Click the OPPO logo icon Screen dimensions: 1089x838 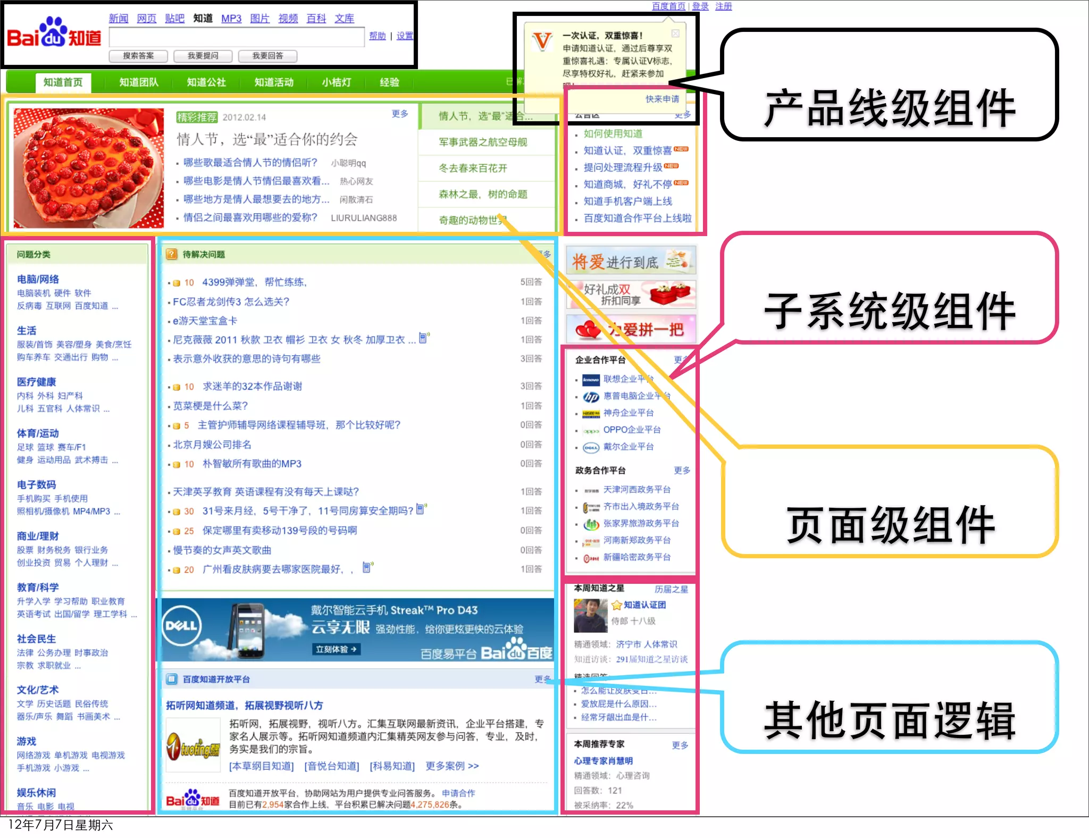(x=591, y=431)
